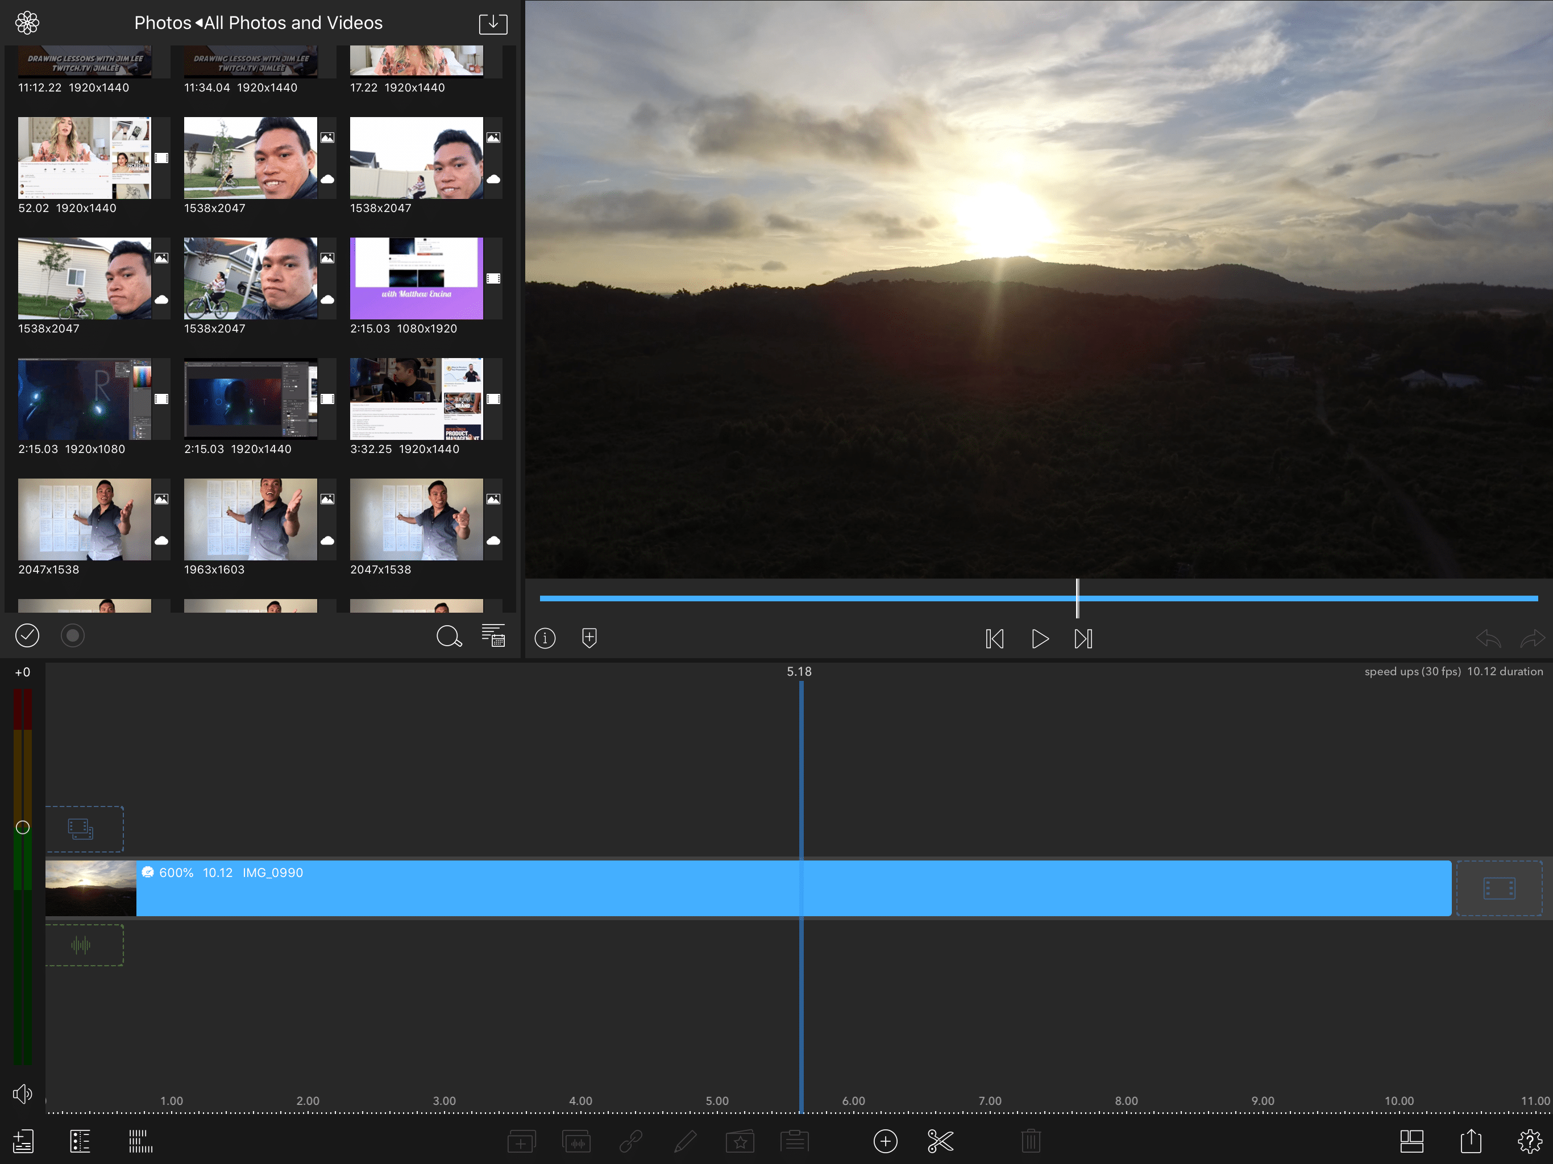This screenshot has height=1164, width=1553.
Task: Open the pencil clip editor tool
Action: [685, 1141]
